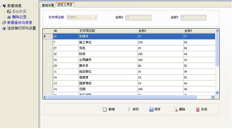Click the 打印项名称 column header
232x129 pixels.
pyautogui.click(x=108, y=31)
